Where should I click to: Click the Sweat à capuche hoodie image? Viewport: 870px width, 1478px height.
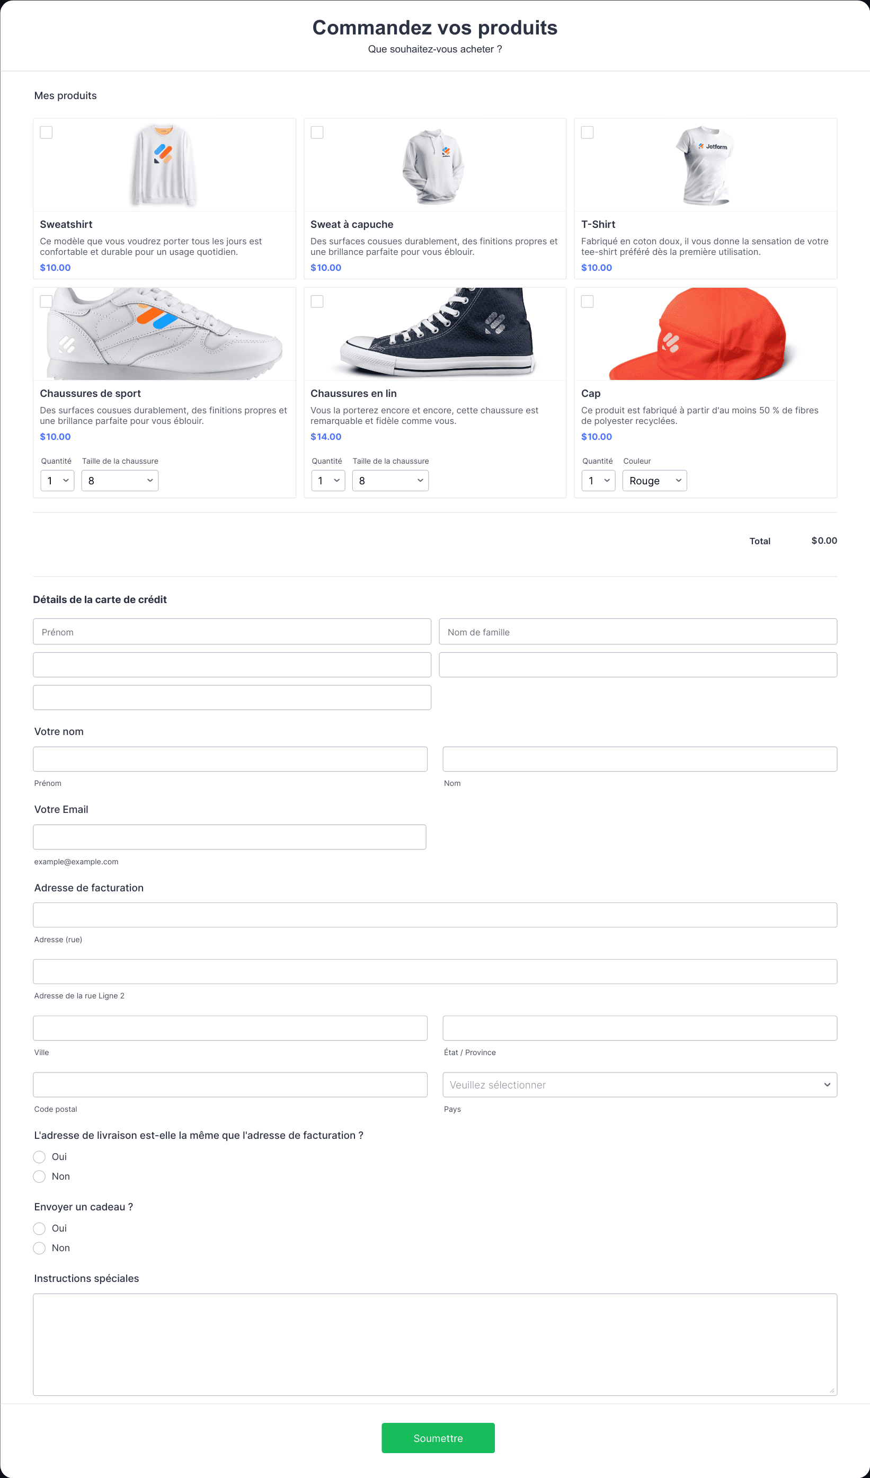point(434,166)
